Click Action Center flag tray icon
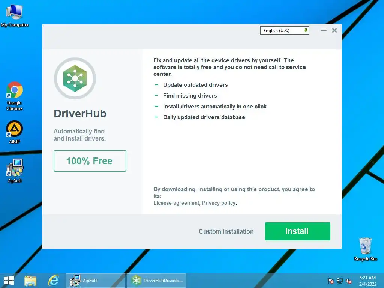The width and height of the screenshot is (384, 288). pyautogui.click(x=331, y=281)
